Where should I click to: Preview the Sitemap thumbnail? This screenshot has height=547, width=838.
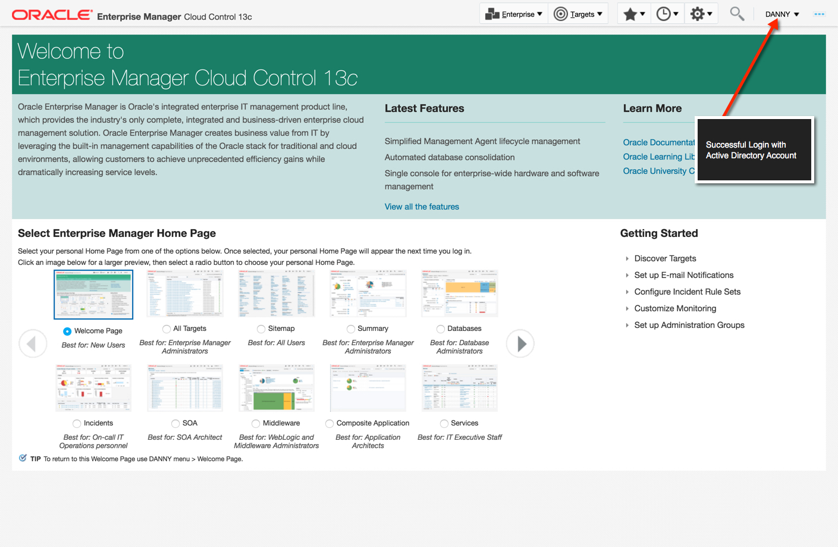point(277,293)
